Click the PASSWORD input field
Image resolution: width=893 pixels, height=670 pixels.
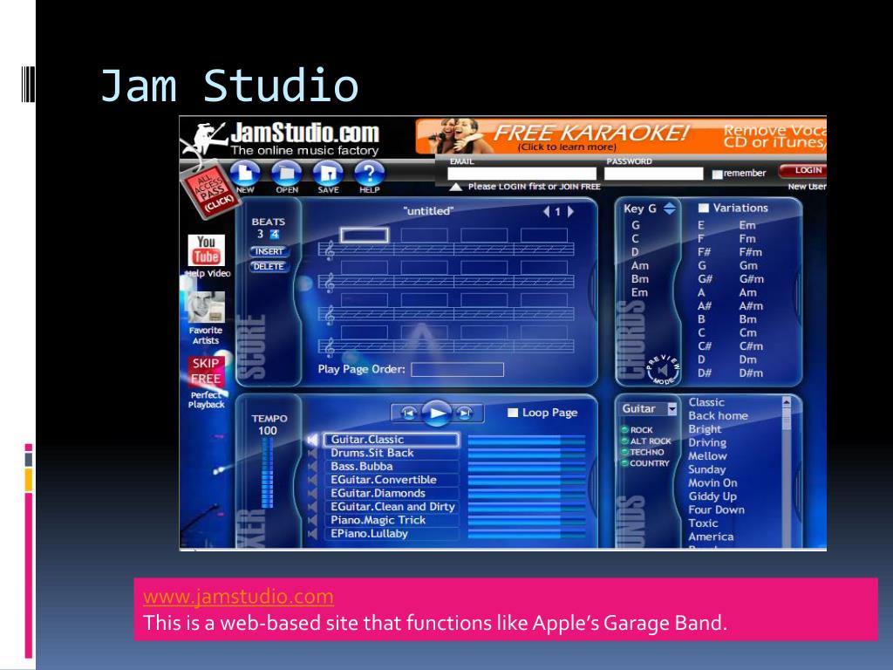click(x=654, y=174)
